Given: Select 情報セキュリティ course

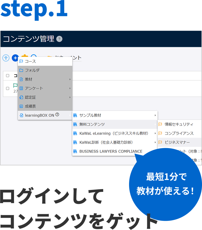Looking at the screenshot, I should click(x=179, y=124).
